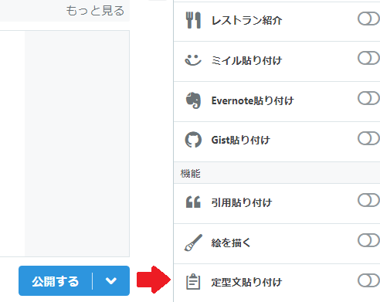Select the Evernote貼り付け label

253,100
